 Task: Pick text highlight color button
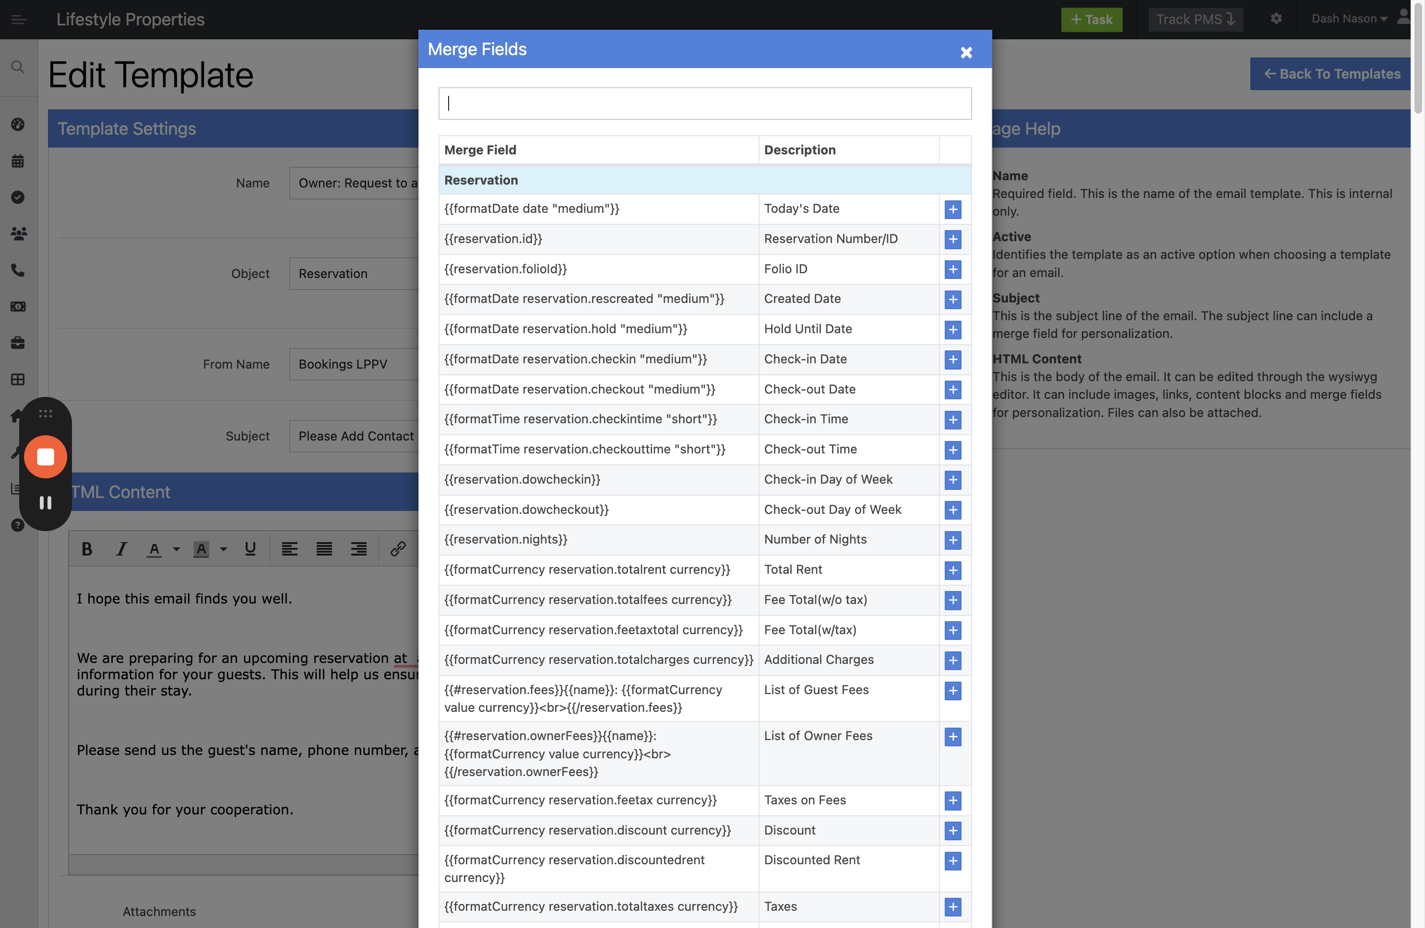pos(201,549)
